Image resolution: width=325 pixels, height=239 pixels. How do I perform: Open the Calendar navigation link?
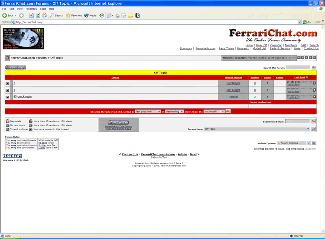pos(276,45)
